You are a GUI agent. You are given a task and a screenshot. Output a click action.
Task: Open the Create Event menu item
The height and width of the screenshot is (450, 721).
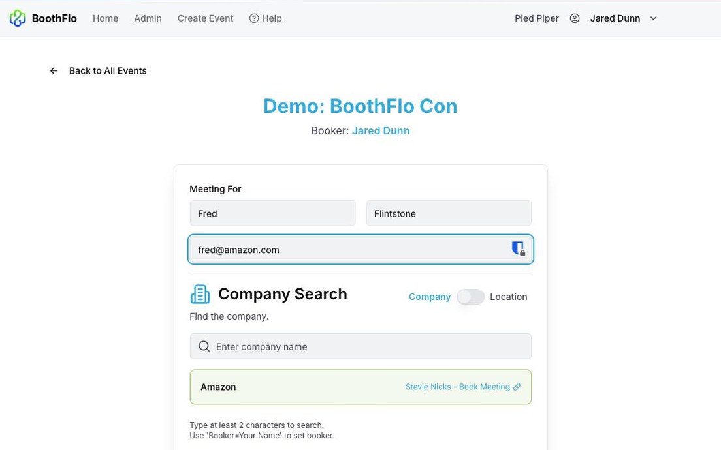(205, 18)
